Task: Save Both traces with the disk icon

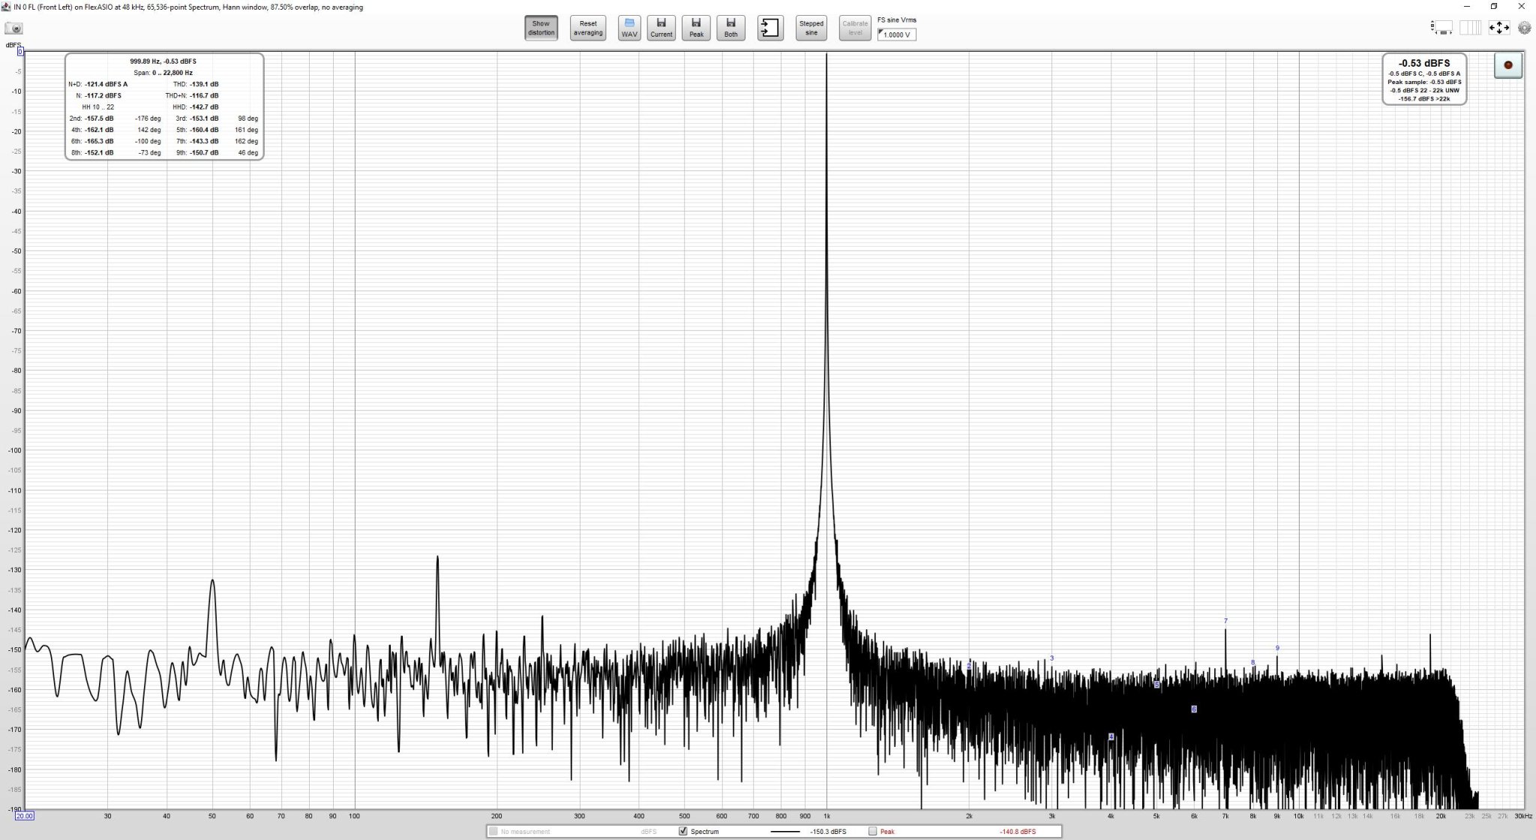Action: (730, 28)
